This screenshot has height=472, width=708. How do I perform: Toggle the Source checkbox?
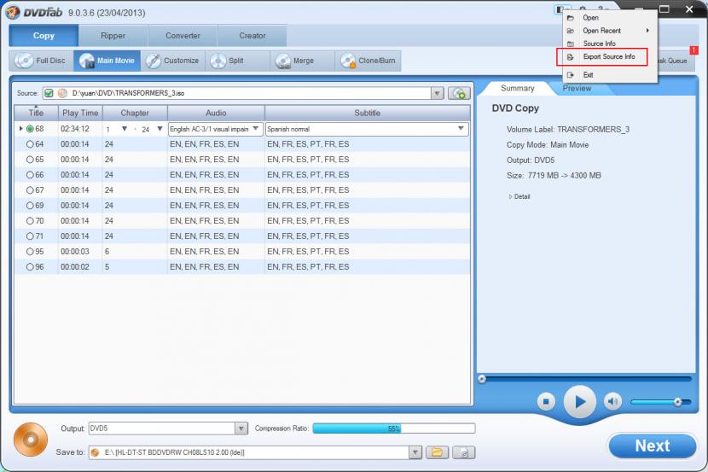(x=49, y=93)
